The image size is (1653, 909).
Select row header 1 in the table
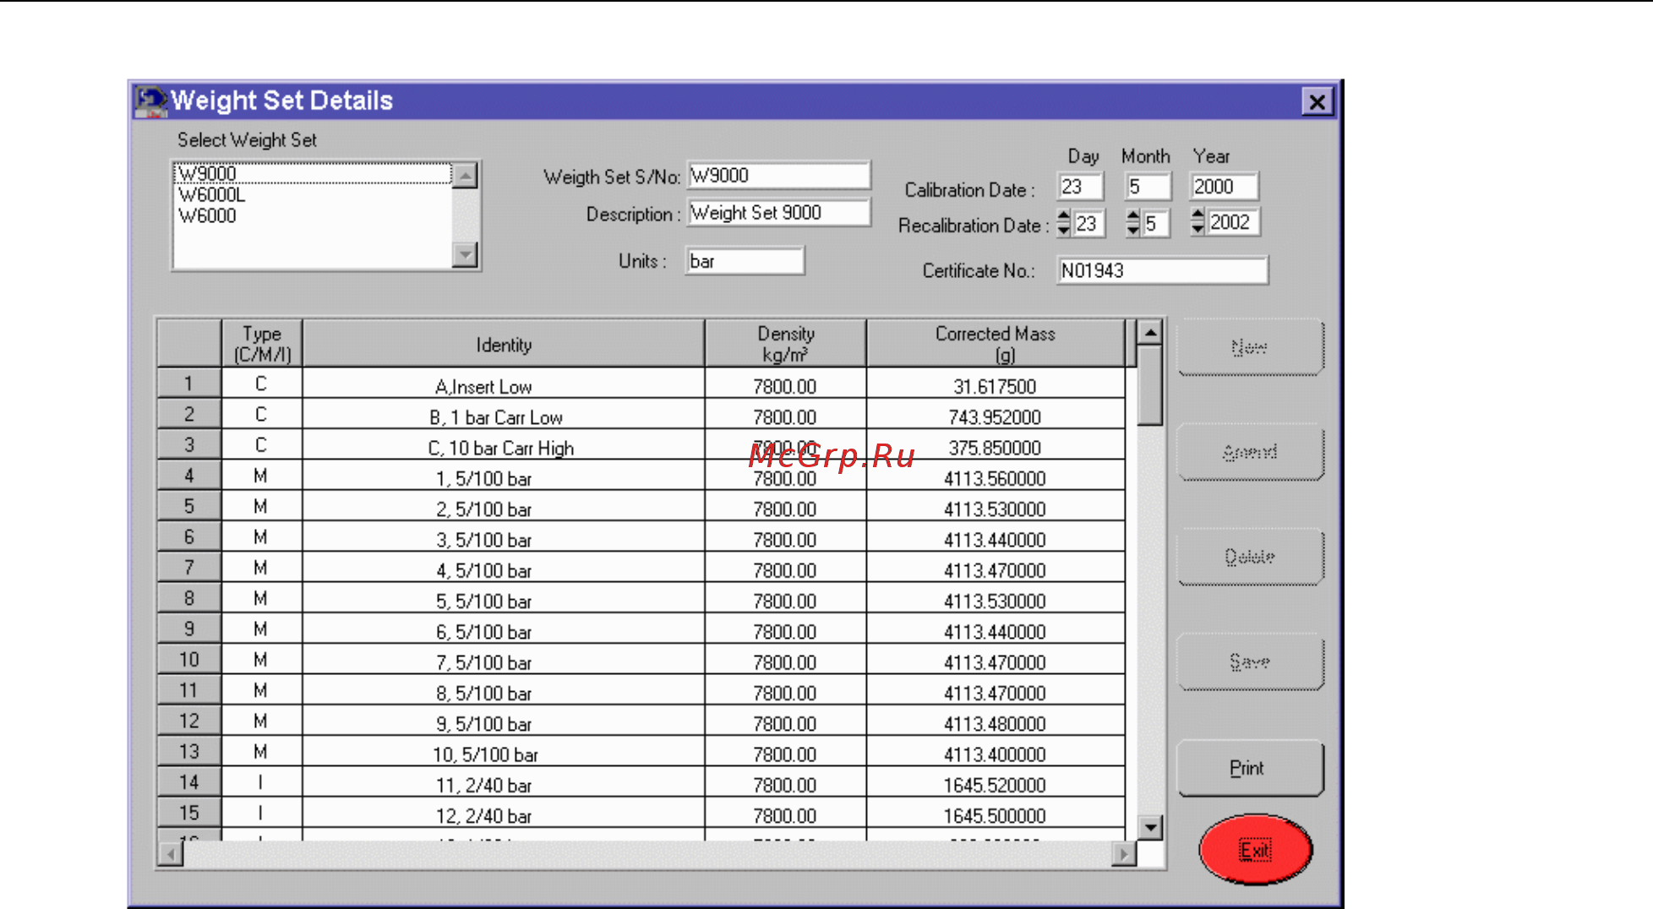(189, 384)
